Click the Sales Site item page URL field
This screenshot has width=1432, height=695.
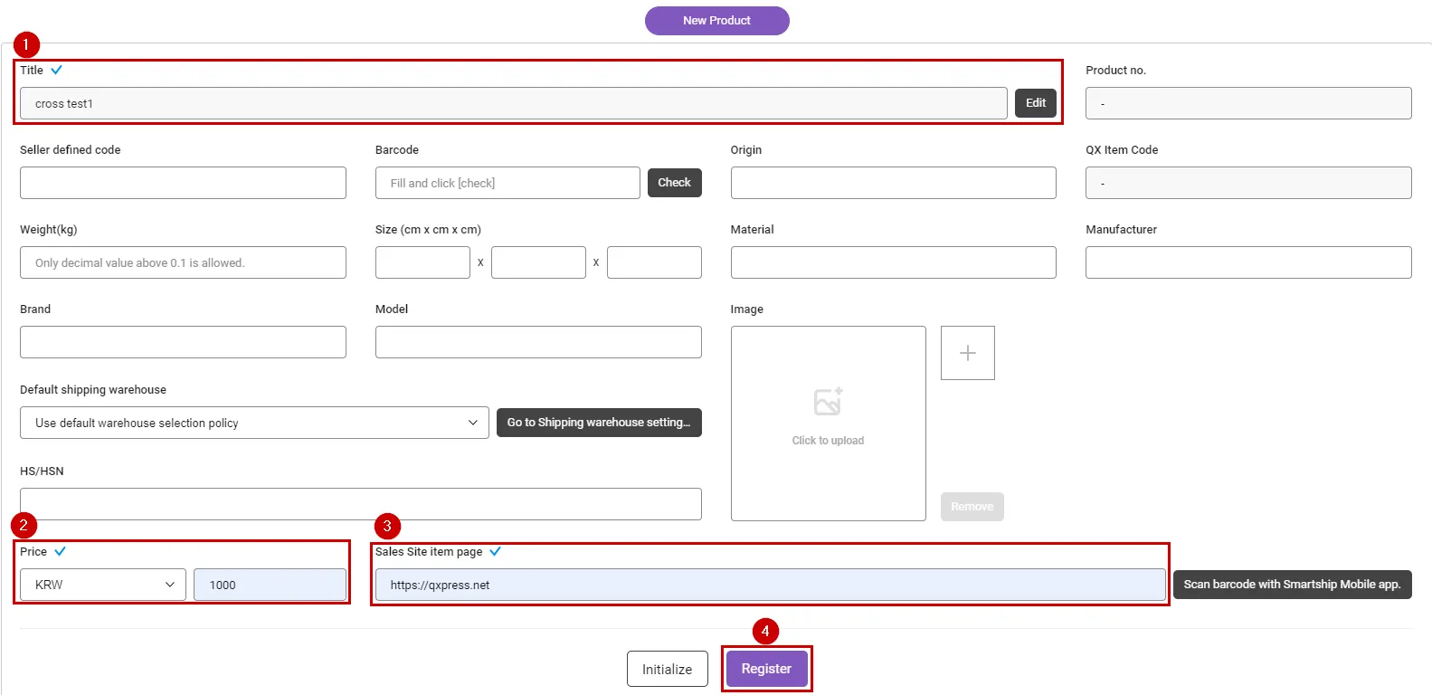771,585
